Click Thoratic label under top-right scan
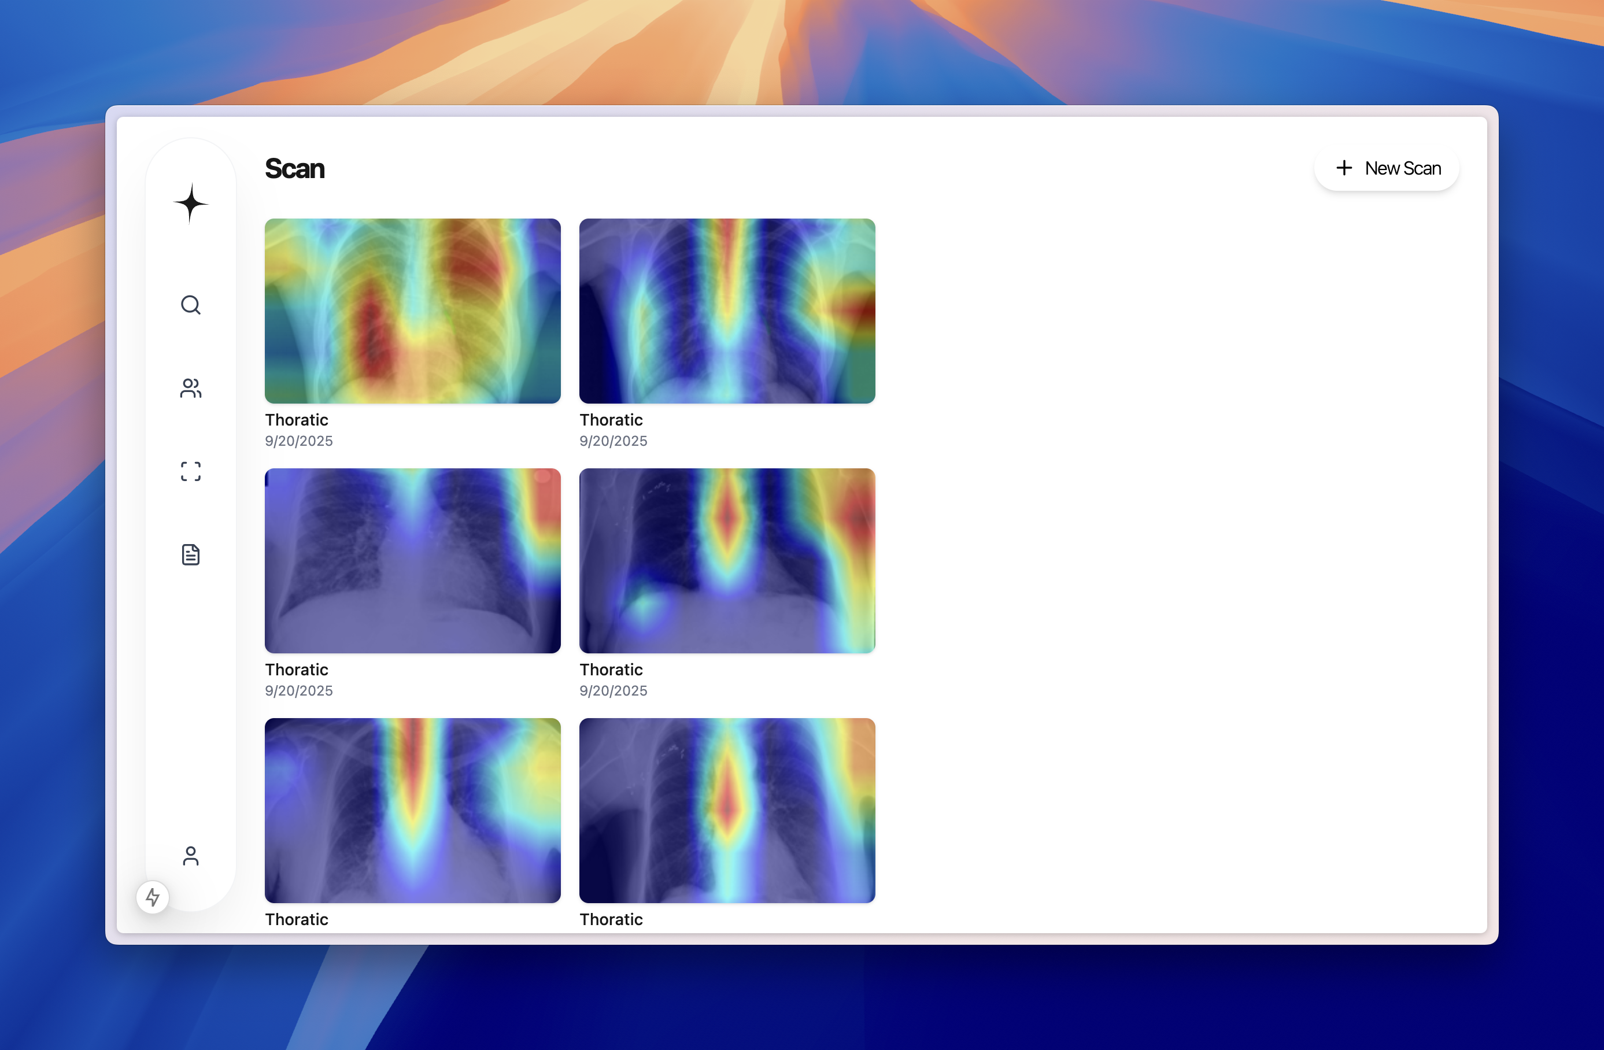Screen dimensions: 1604x1050 click(611, 420)
